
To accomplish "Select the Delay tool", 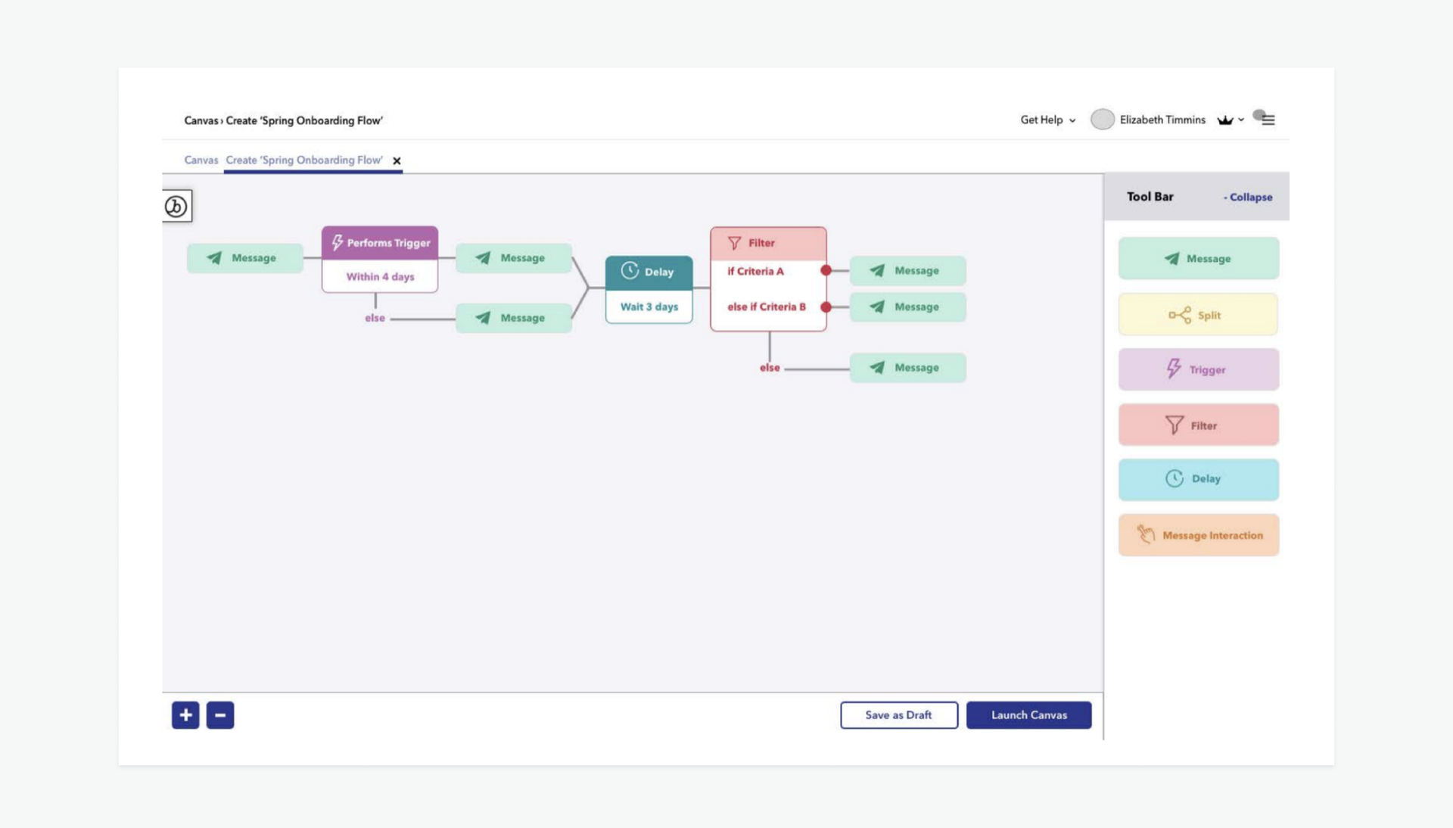I will point(1198,479).
